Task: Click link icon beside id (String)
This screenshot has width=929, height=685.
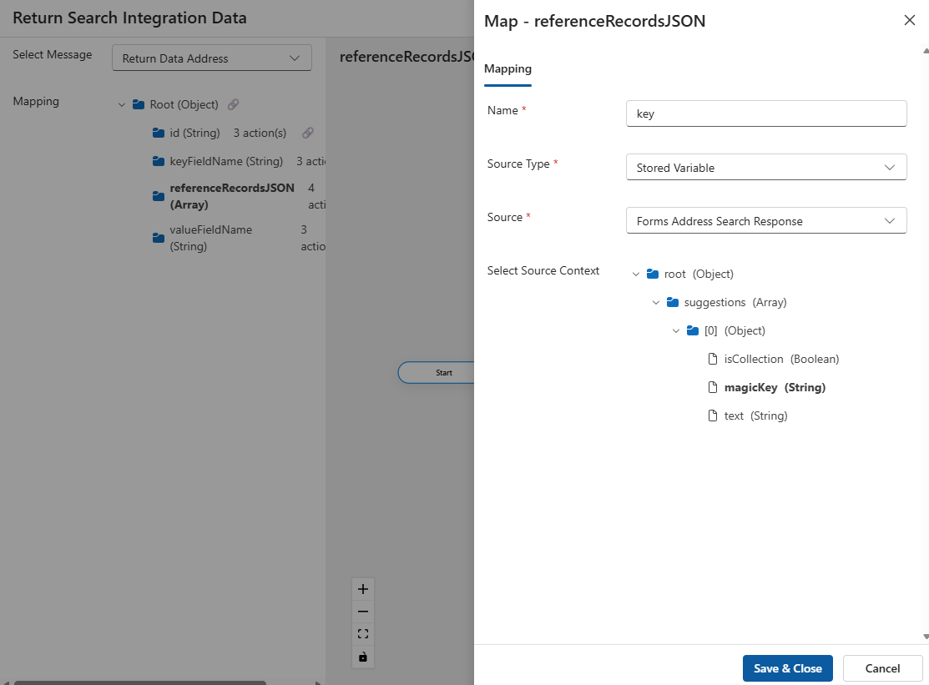Action: [x=308, y=133]
